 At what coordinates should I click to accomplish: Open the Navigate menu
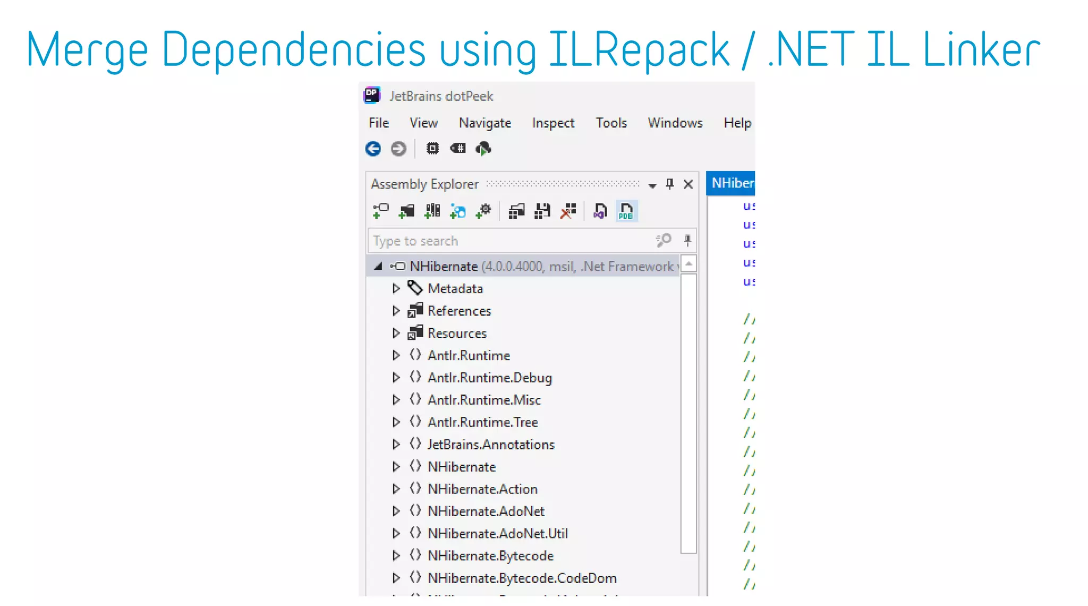point(484,123)
